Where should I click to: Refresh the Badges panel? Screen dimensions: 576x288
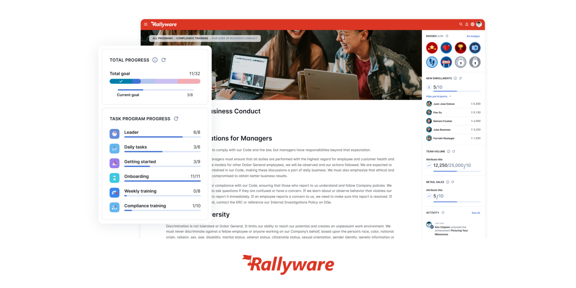(x=446, y=36)
